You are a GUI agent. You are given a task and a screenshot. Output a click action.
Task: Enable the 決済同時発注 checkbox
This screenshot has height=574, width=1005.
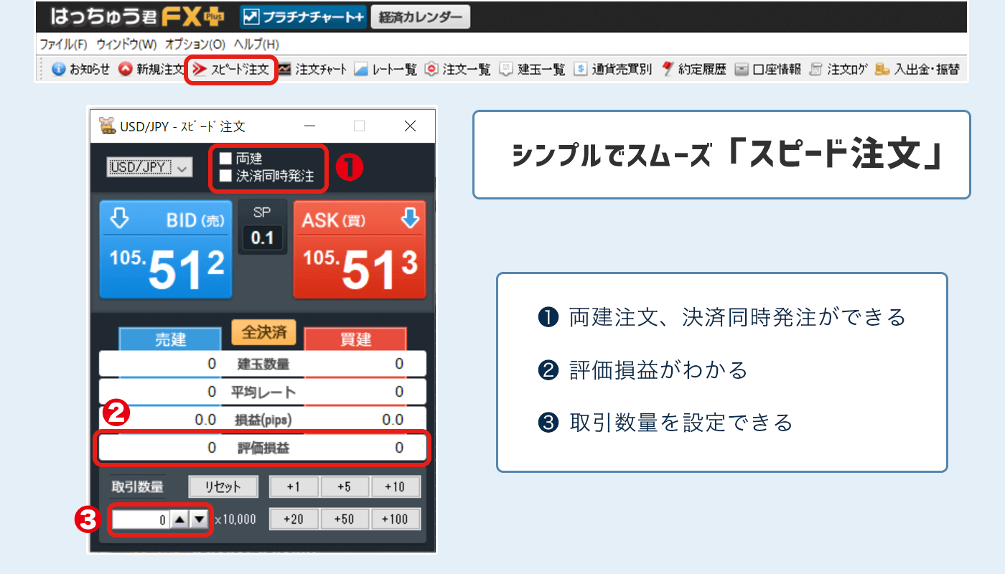coord(225,175)
